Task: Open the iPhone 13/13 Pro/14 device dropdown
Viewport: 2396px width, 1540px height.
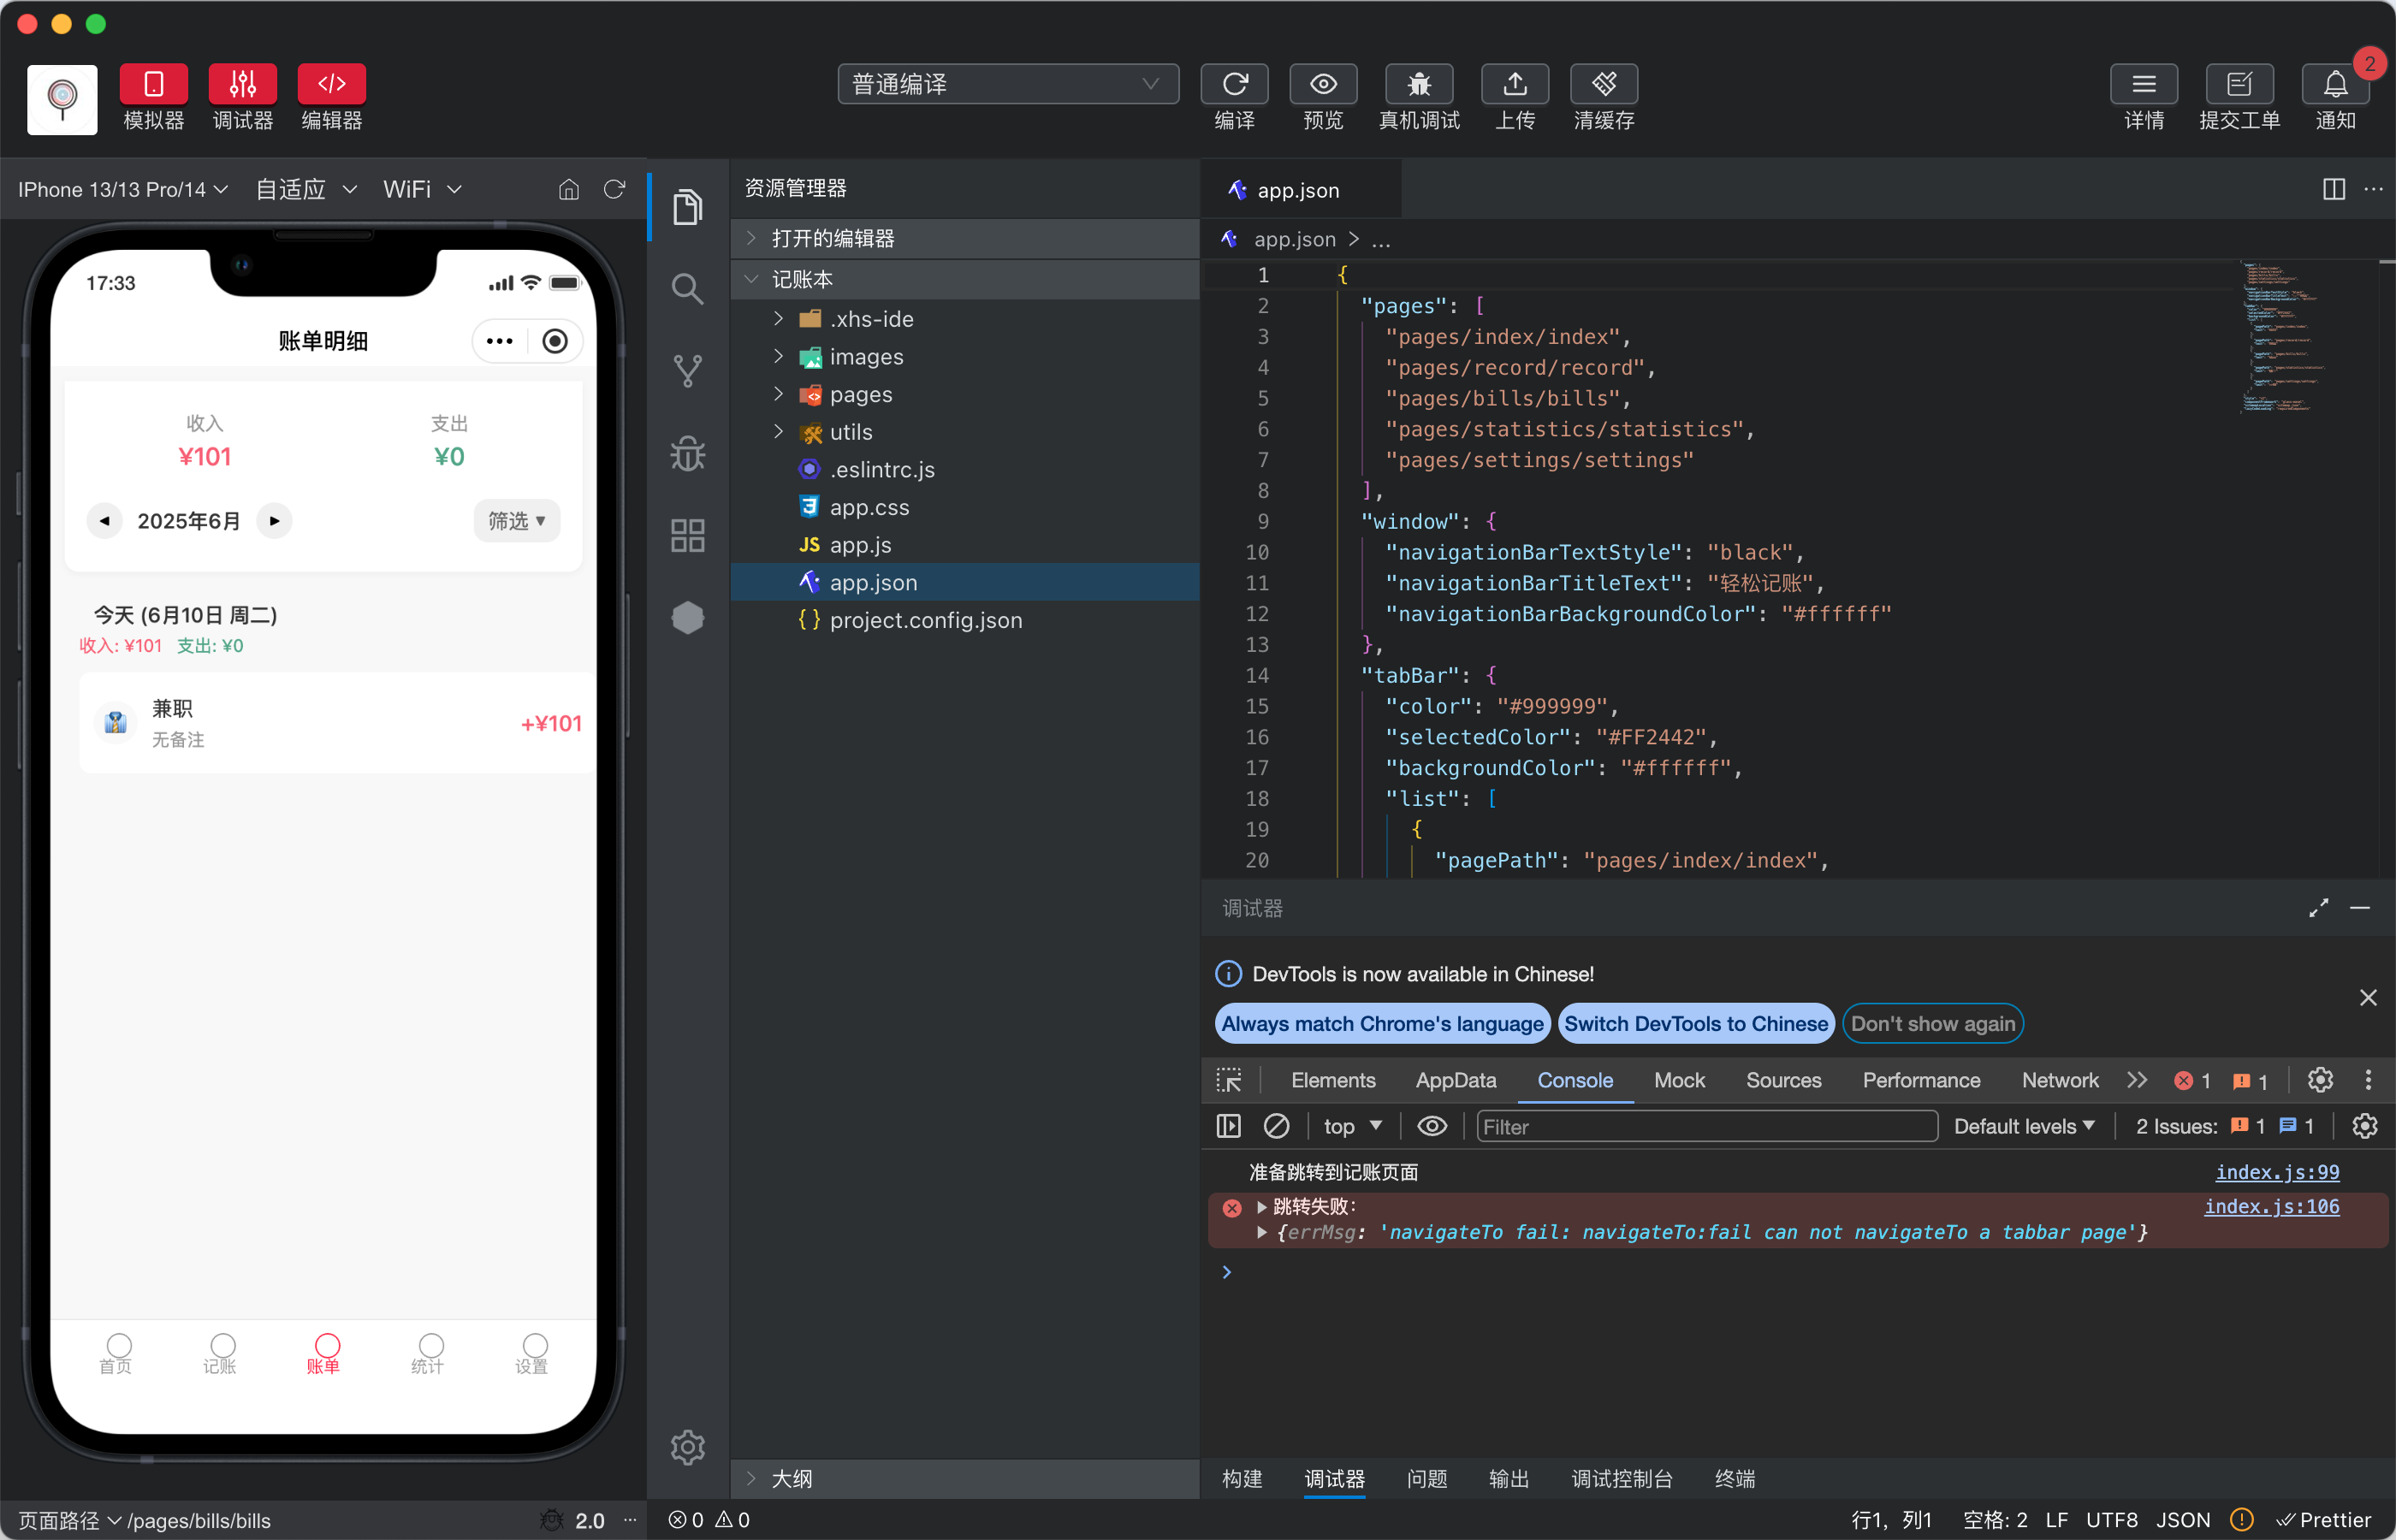Action: point(122,189)
